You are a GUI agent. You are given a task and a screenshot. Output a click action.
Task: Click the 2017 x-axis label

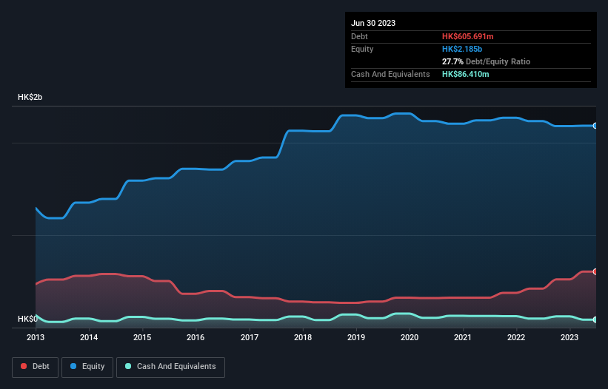(x=250, y=337)
